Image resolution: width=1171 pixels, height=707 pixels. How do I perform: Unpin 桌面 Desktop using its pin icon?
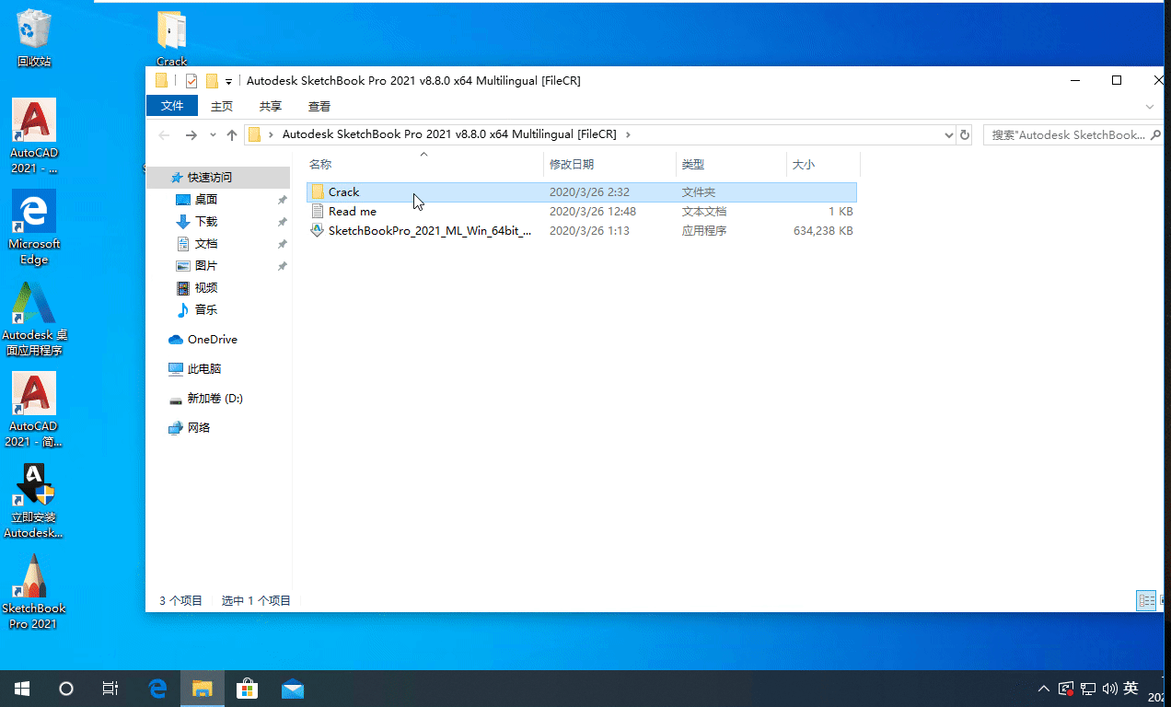coord(283,200)
